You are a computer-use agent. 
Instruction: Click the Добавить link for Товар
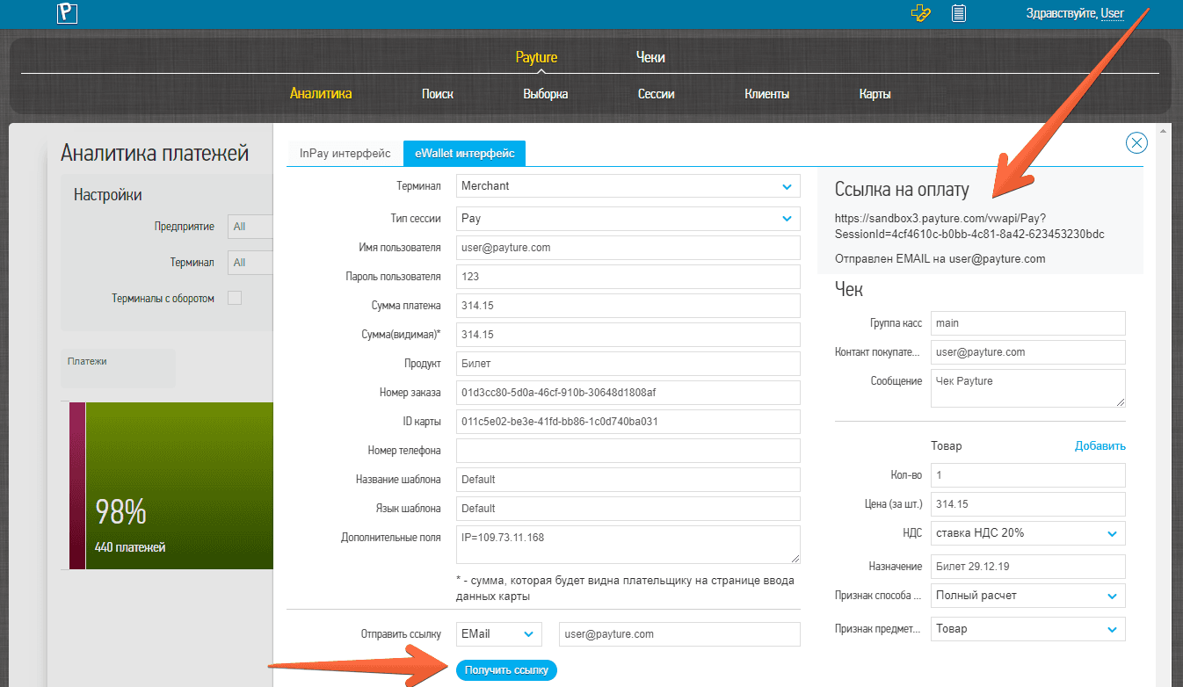[x=1100, y=446]
